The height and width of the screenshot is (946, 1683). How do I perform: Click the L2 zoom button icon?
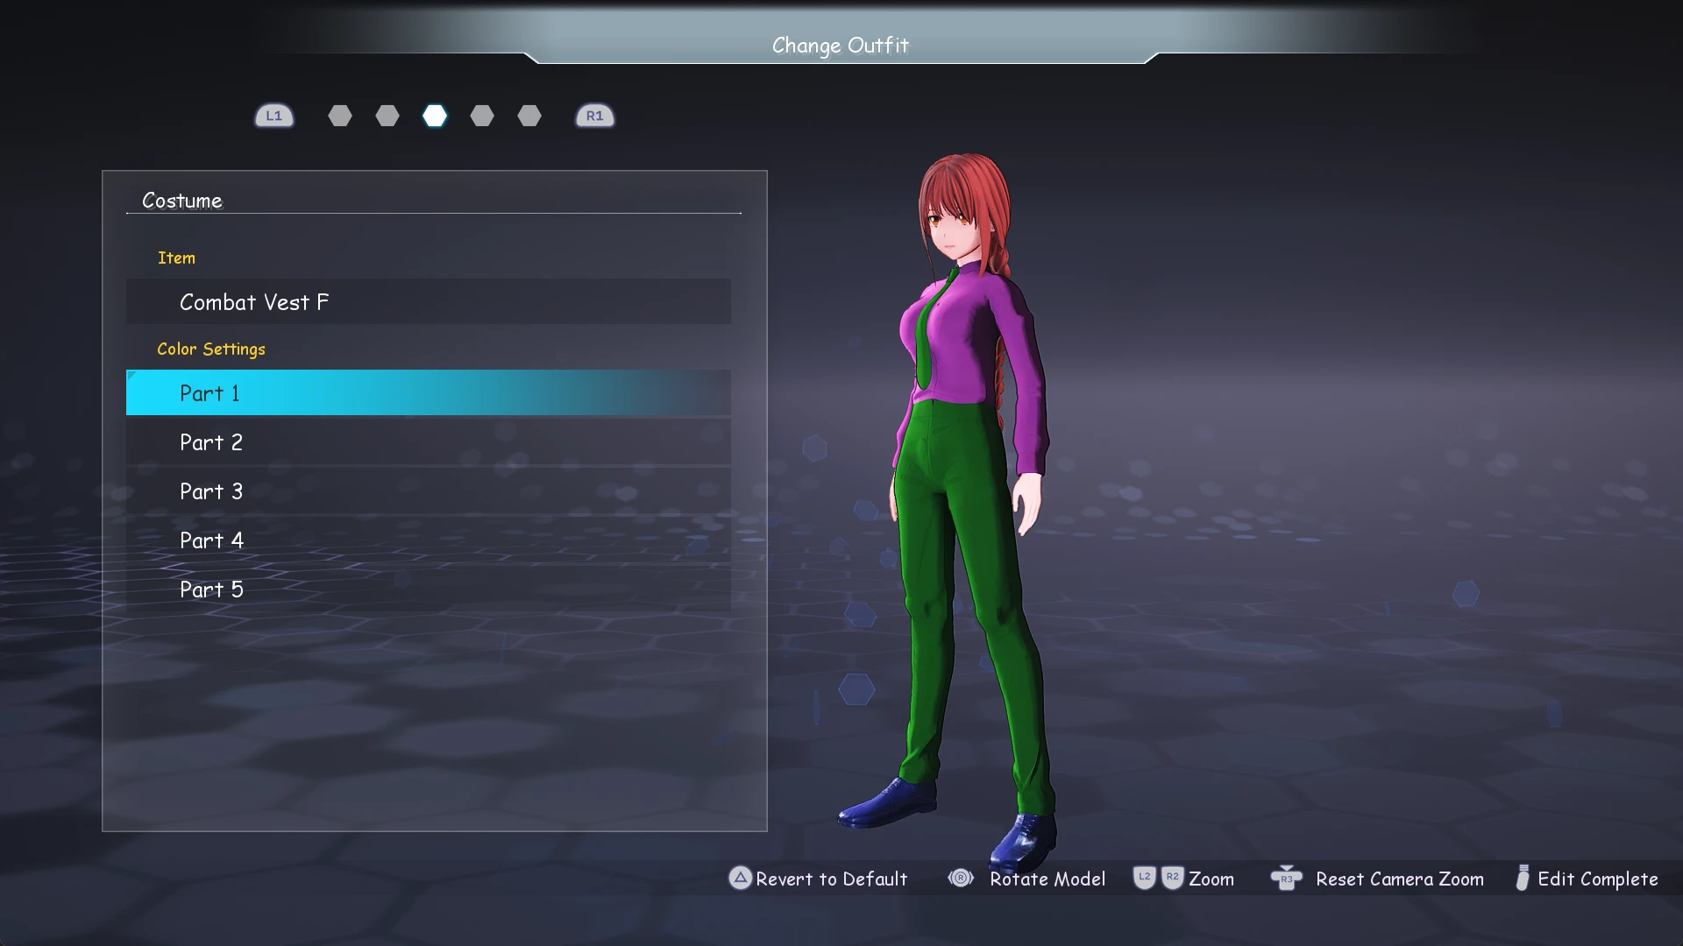1144,878
